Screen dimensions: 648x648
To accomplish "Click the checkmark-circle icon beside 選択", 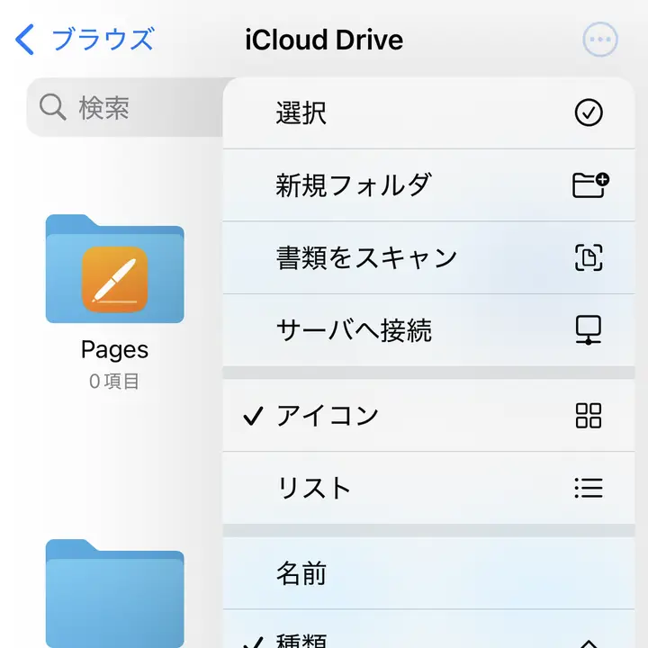I will [588, 112].
